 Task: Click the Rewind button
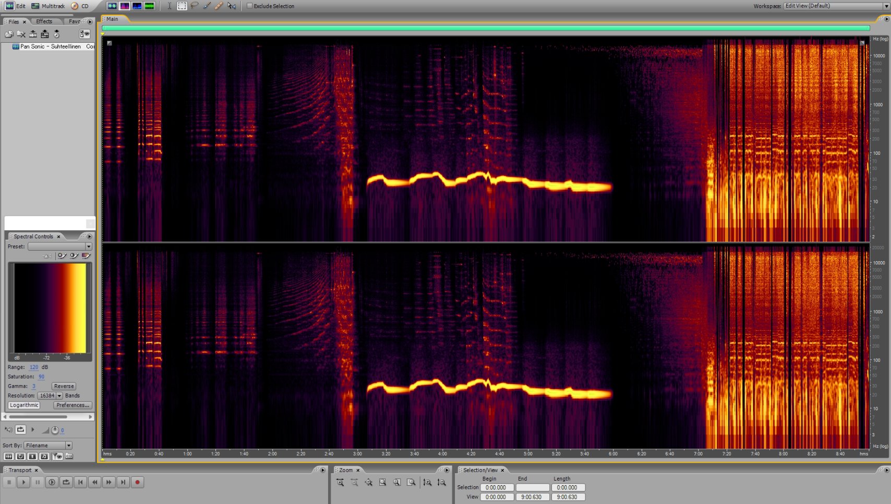point(94,482)
